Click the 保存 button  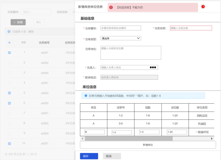point(89,156)
